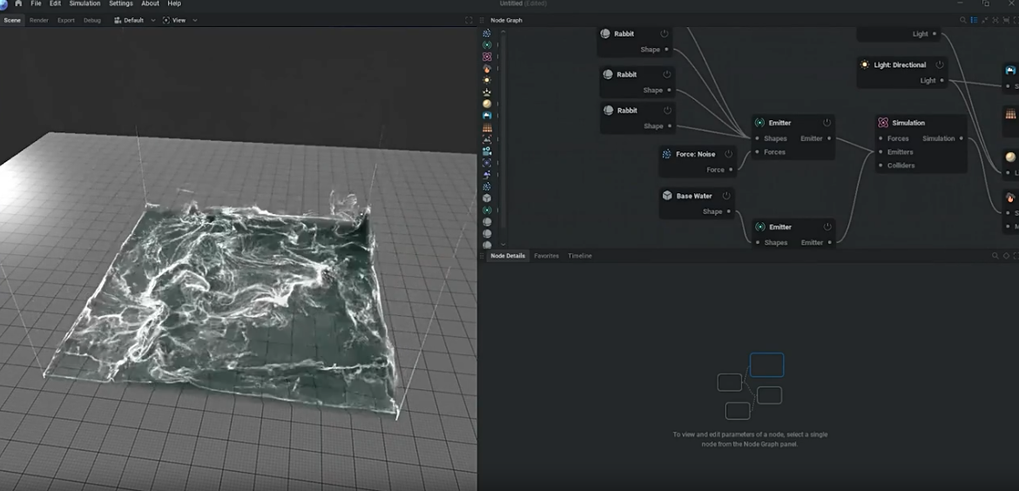1019x491 pixels.
Task: Click the fire volume icon in the node sidebar
Action: pyautogui.click(x=487, y=68)
